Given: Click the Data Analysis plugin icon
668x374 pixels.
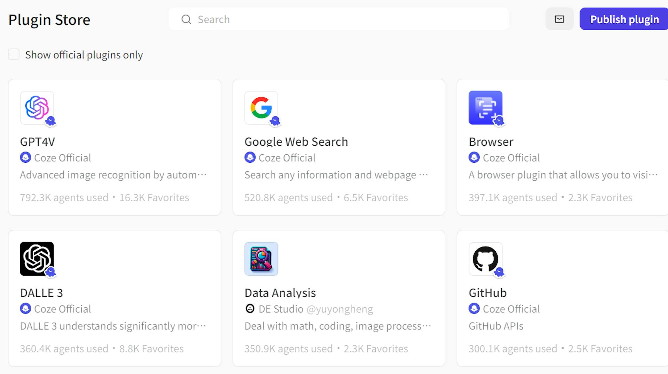Looking at the screenshot, I should (261, 259).
